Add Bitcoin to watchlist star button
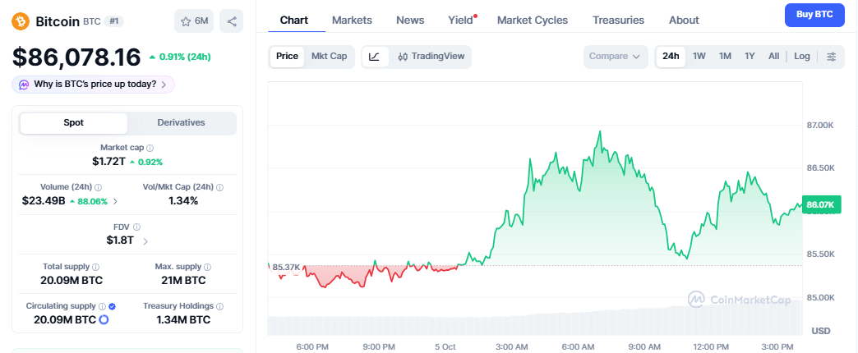This screenshot has width=858, height=353. (194, 21)
